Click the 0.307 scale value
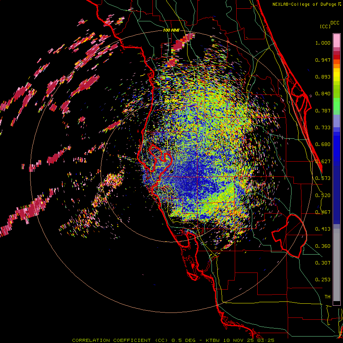 click(x=323, y=263)
